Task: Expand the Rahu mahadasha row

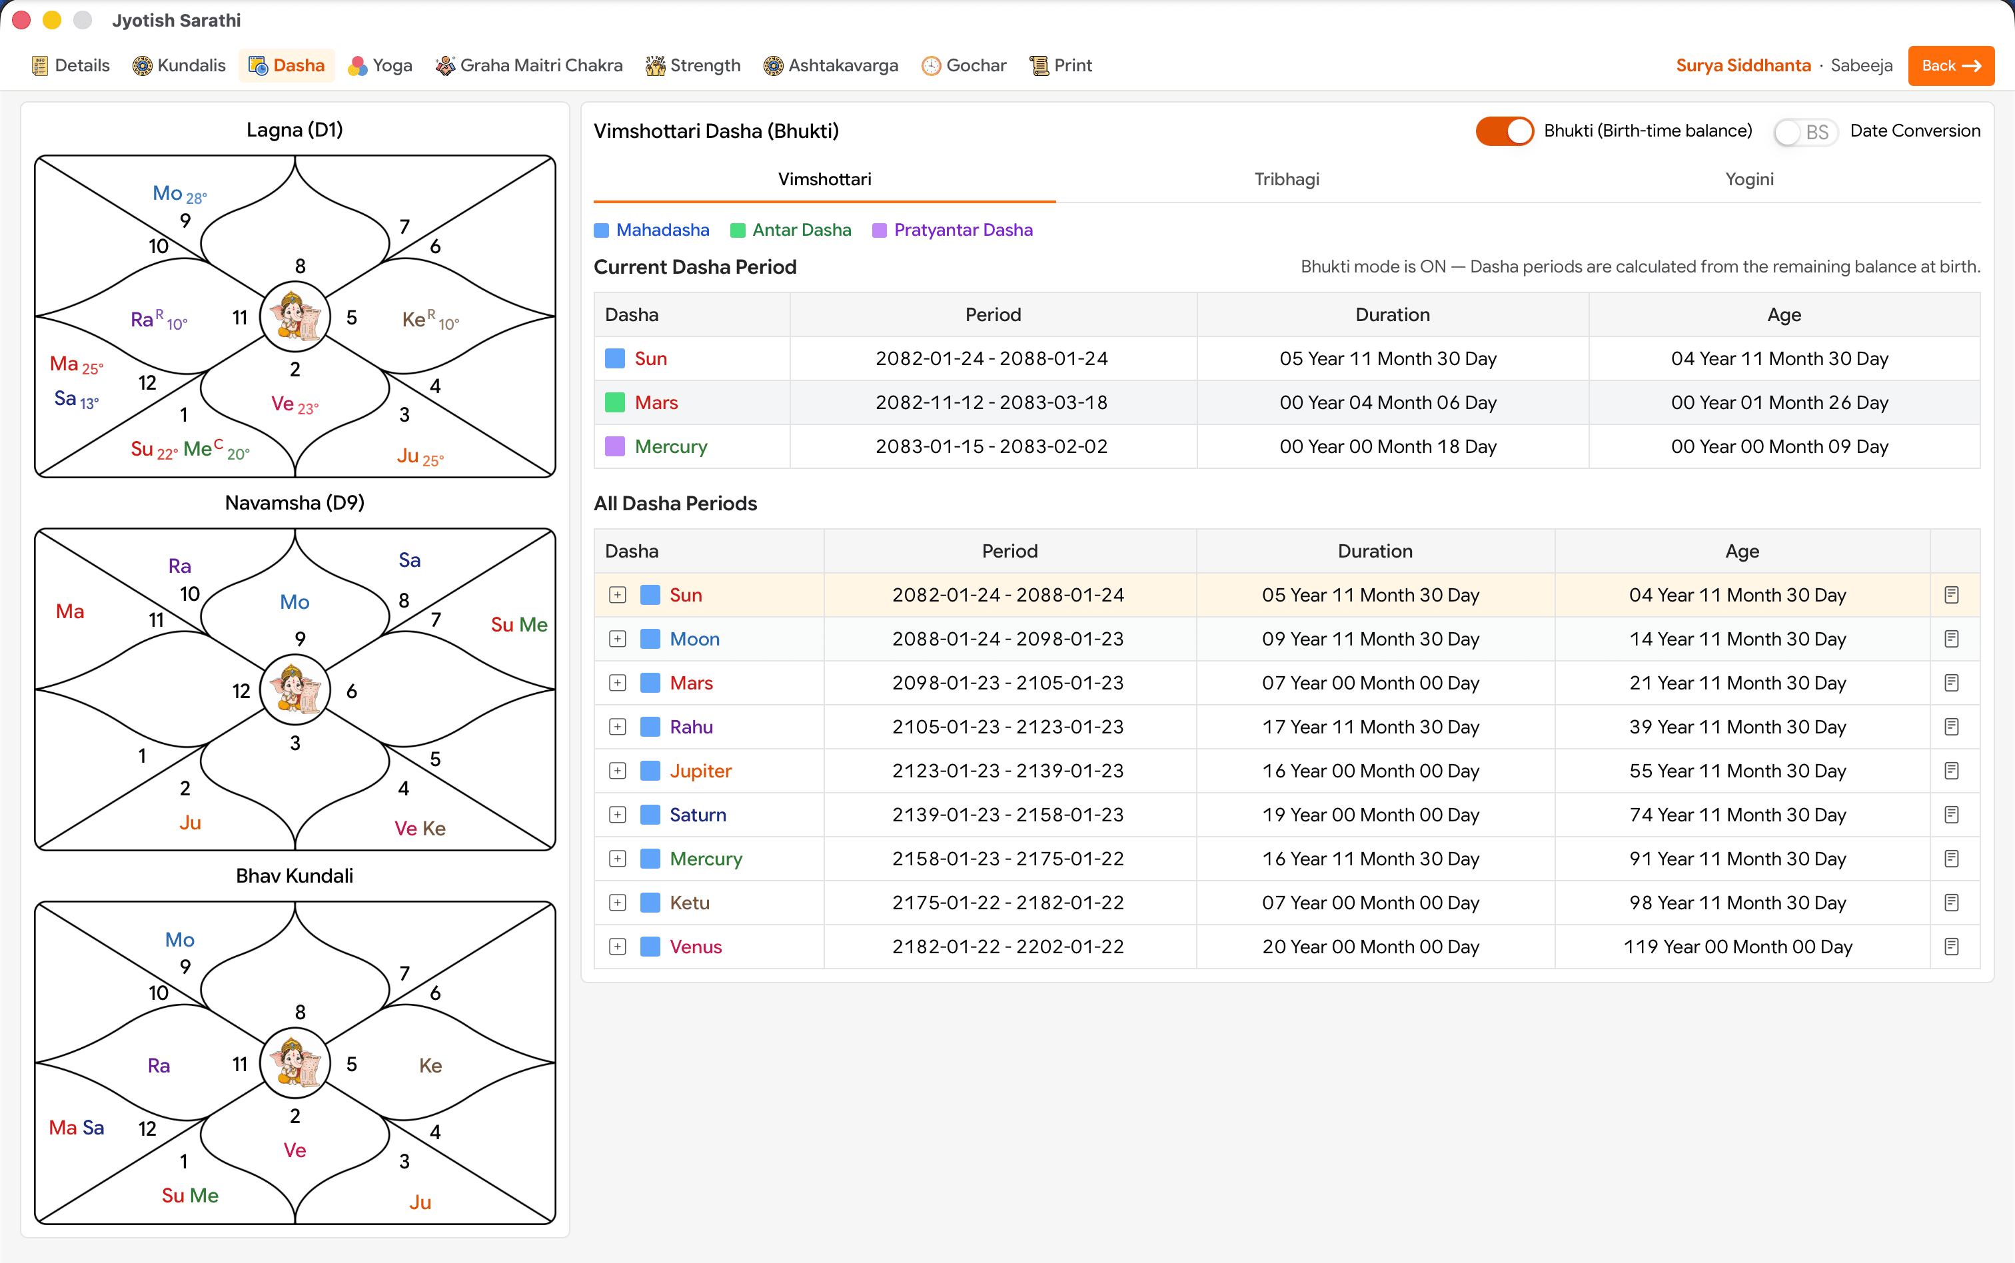Action: click(x=618, y=727)
